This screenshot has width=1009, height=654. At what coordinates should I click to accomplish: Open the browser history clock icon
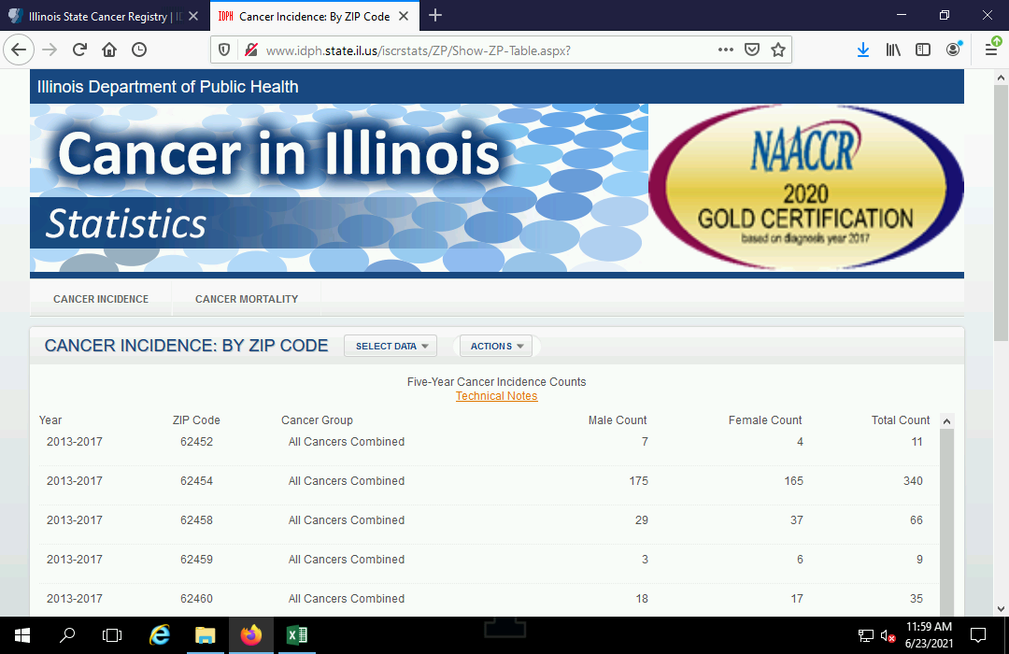click(139, 50)
